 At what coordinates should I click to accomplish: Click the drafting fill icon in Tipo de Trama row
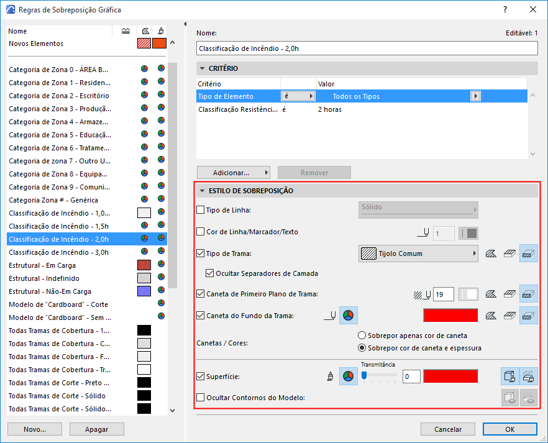tap(491, 253)
